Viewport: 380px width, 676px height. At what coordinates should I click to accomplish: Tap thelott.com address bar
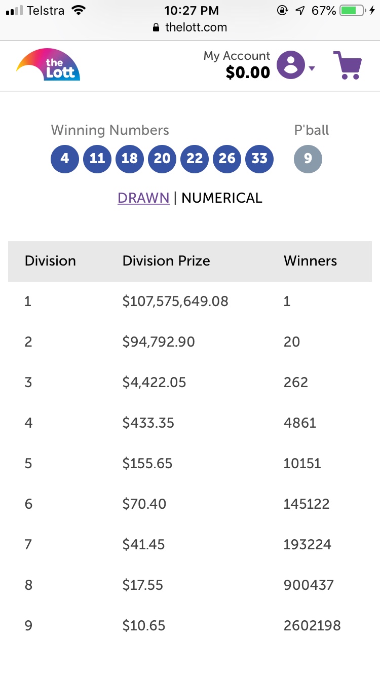(190, 27)
